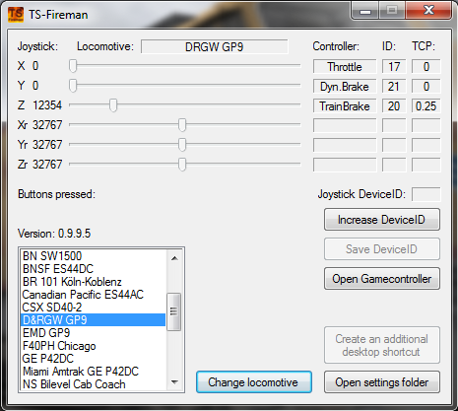Click the Xr axis slider thumb

182,125
